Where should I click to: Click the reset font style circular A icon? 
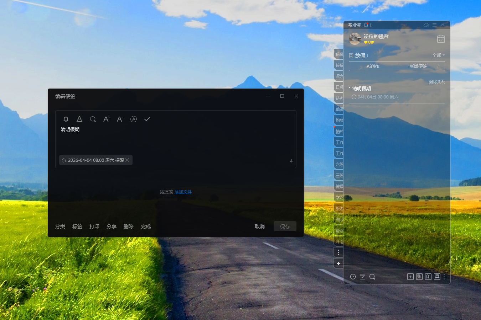pos(134,119)
